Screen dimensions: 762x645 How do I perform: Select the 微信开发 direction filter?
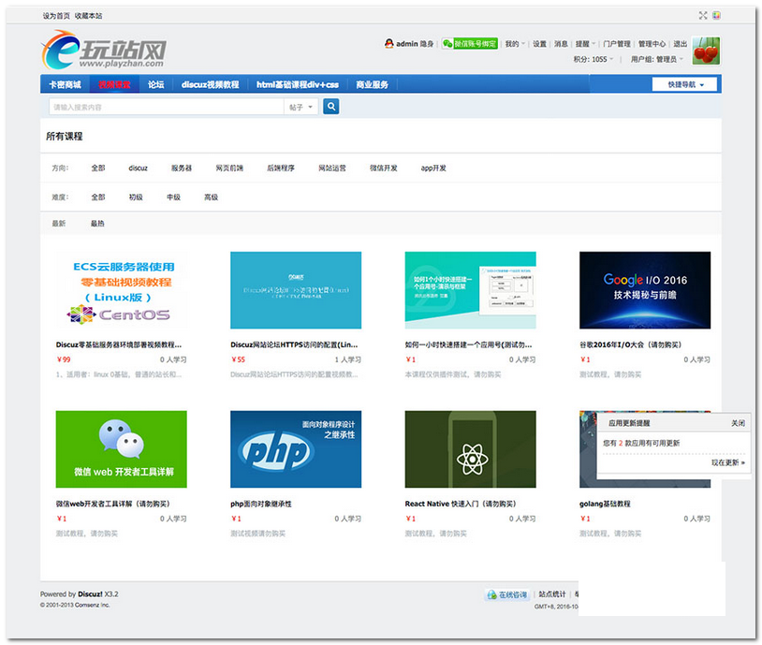coord(384,169)
